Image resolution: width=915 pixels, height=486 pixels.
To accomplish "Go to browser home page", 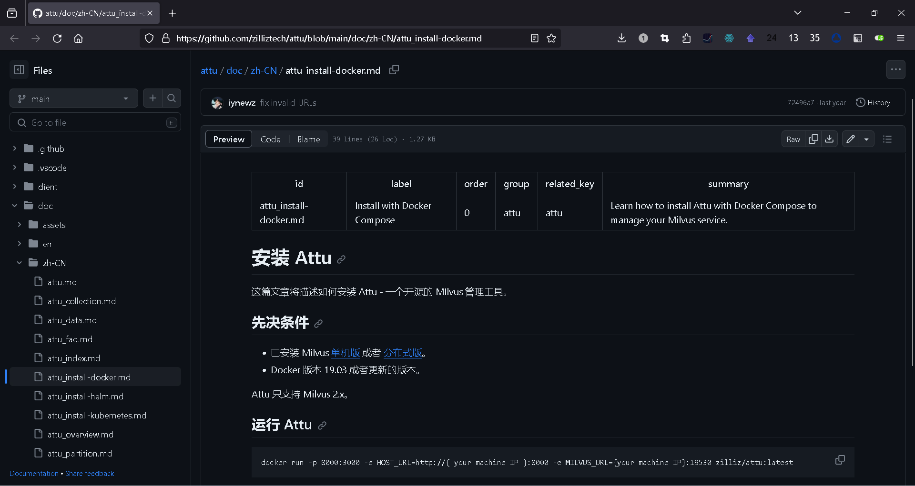I will tap(79, 38).
